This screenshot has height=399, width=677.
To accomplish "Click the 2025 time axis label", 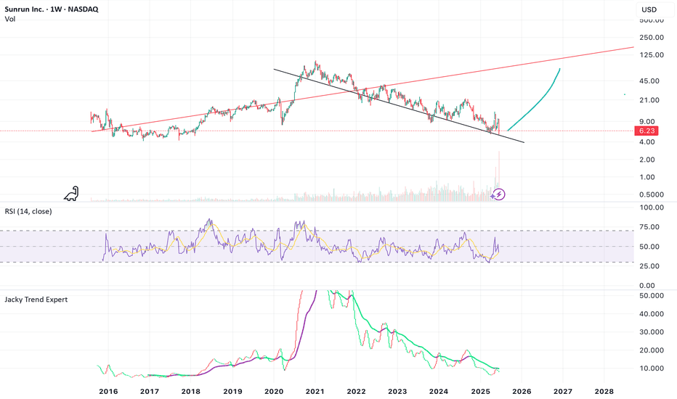I will pyautogui.click(x=480, y=391).
